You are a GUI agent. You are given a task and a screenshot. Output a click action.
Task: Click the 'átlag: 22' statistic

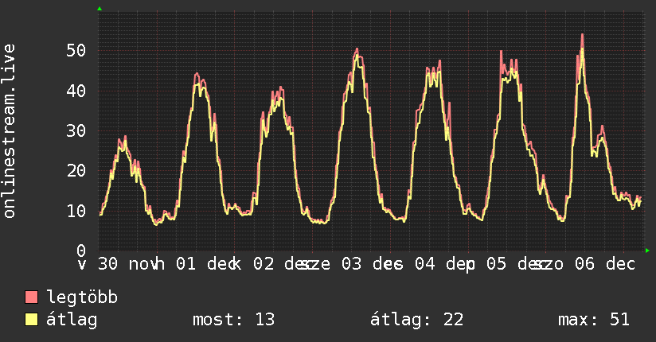click(416, 320)
